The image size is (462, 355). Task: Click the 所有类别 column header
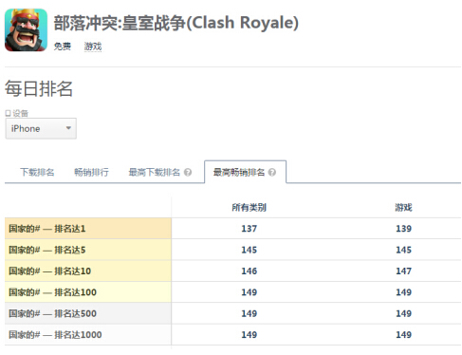click(249, 208)
